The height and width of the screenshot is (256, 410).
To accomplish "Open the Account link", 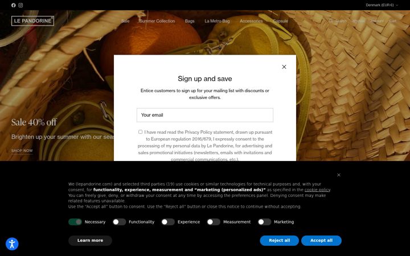I will pyautogui.click(x=377, y=21).
